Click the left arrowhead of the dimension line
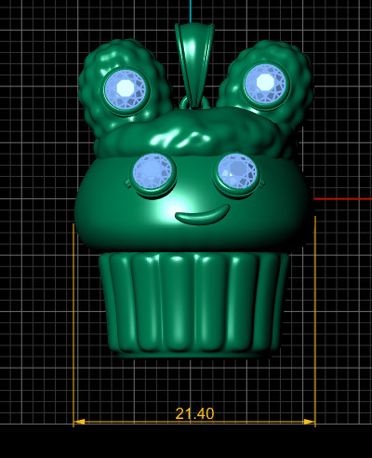 click(x=80, y=422)
